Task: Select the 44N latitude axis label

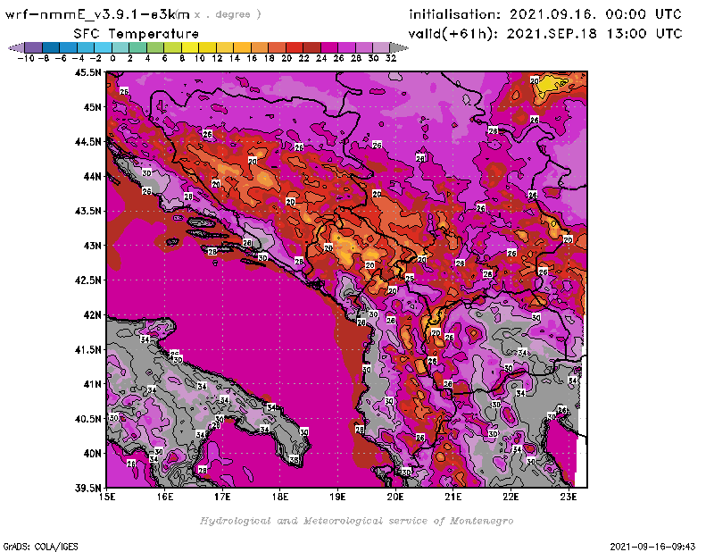Action: tap(93, 176)
